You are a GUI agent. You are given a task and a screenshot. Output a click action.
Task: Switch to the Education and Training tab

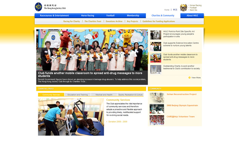pos(78,95)
